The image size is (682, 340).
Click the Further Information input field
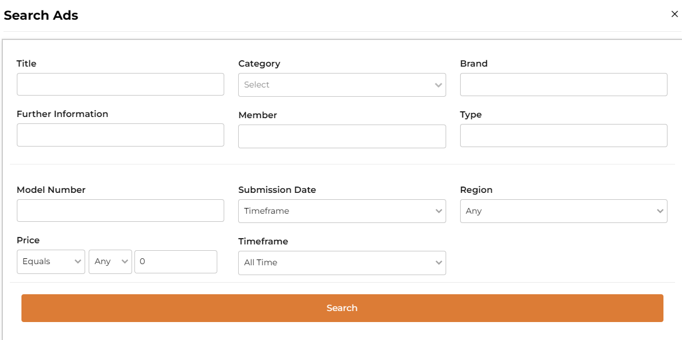120,135
